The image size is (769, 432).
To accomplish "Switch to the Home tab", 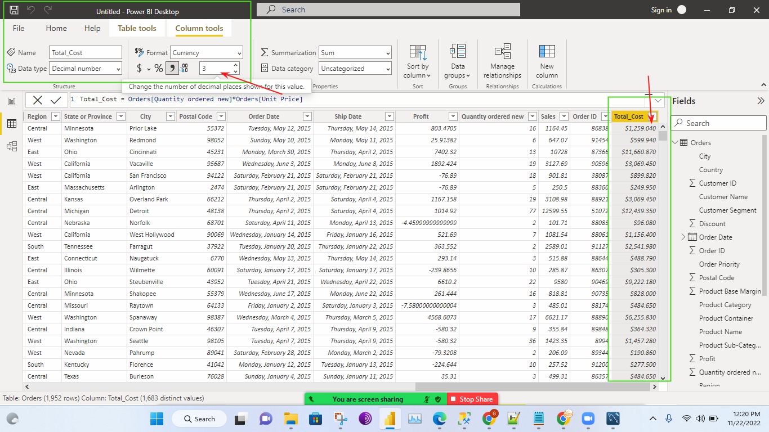I will pyautogui.click(x=56, y=28).
